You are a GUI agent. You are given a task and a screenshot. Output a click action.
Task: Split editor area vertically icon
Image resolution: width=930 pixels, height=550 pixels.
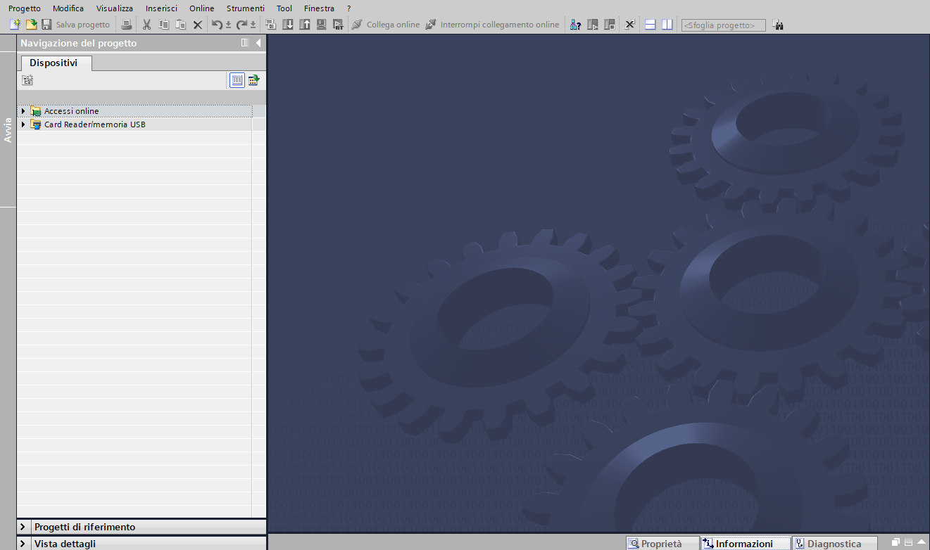(667, 25)
